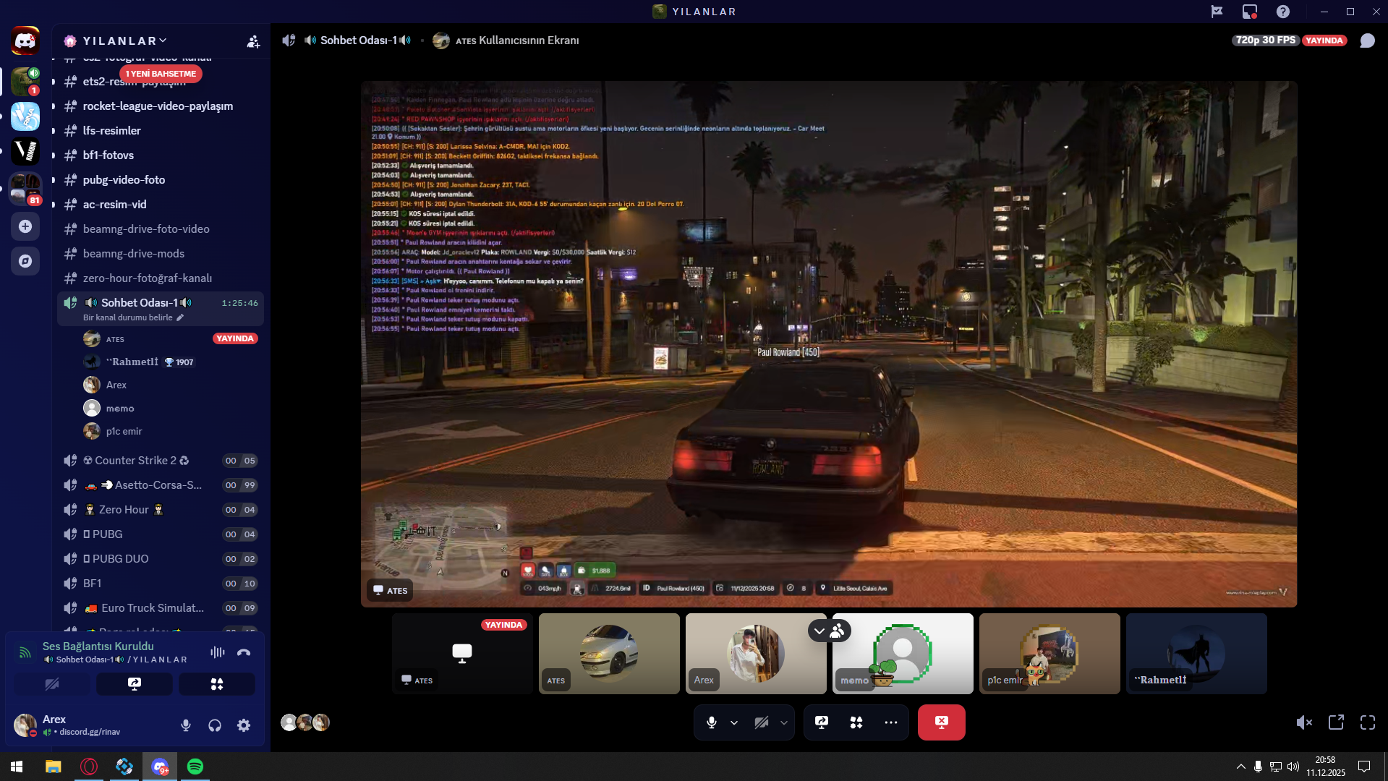Edit the channel status pencil icon

point(180,317)
